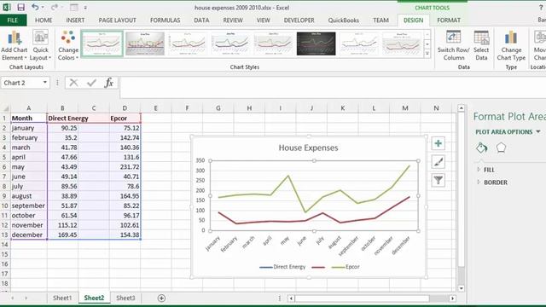Click the Enter checkmark in formula bar

[91, 83]
